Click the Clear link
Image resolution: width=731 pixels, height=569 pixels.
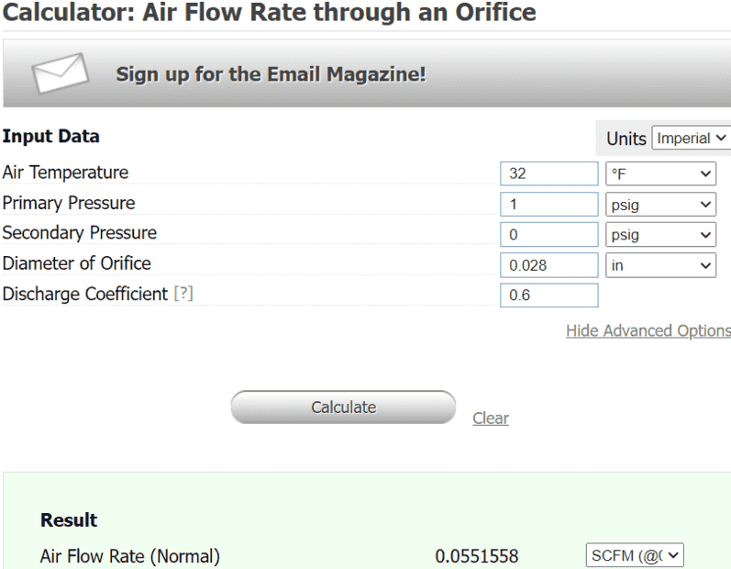491,418
